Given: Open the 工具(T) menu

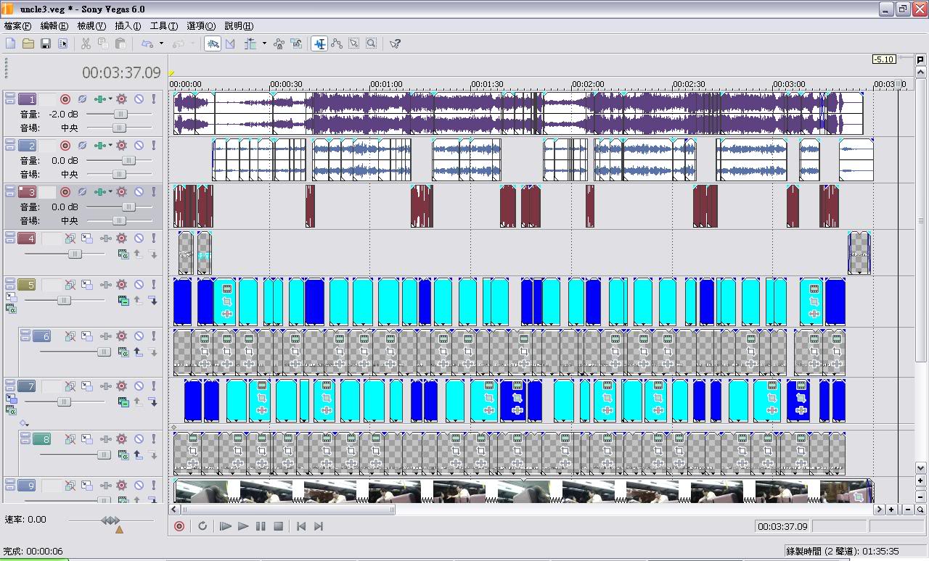Looking at the screenshot, I should click(163, 26).
